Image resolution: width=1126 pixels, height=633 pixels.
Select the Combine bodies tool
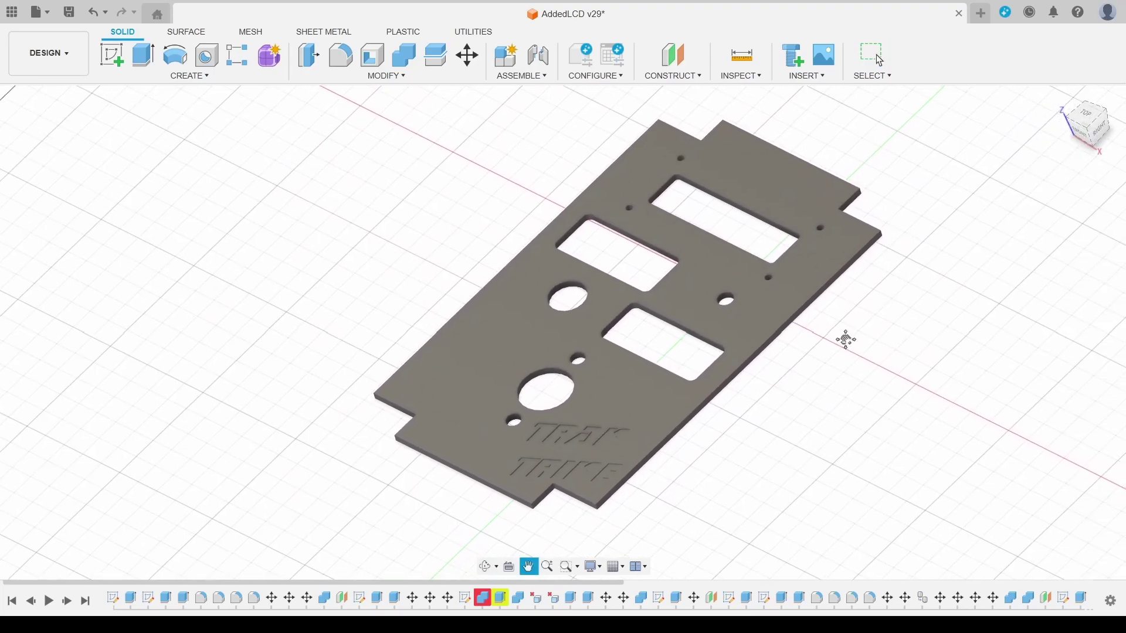coord(403,55)
